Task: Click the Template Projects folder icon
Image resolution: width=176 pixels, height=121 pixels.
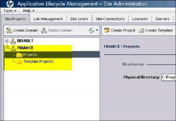Action: click(19, 62)
